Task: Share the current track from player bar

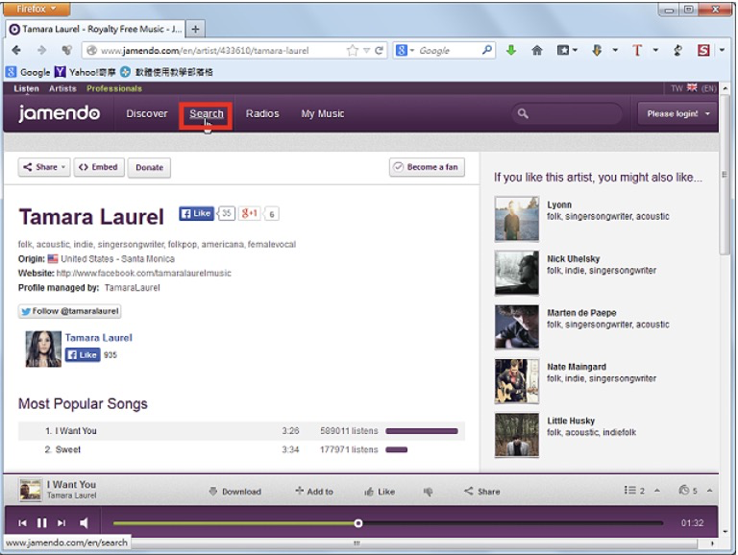Action: [x=482, y=492]
